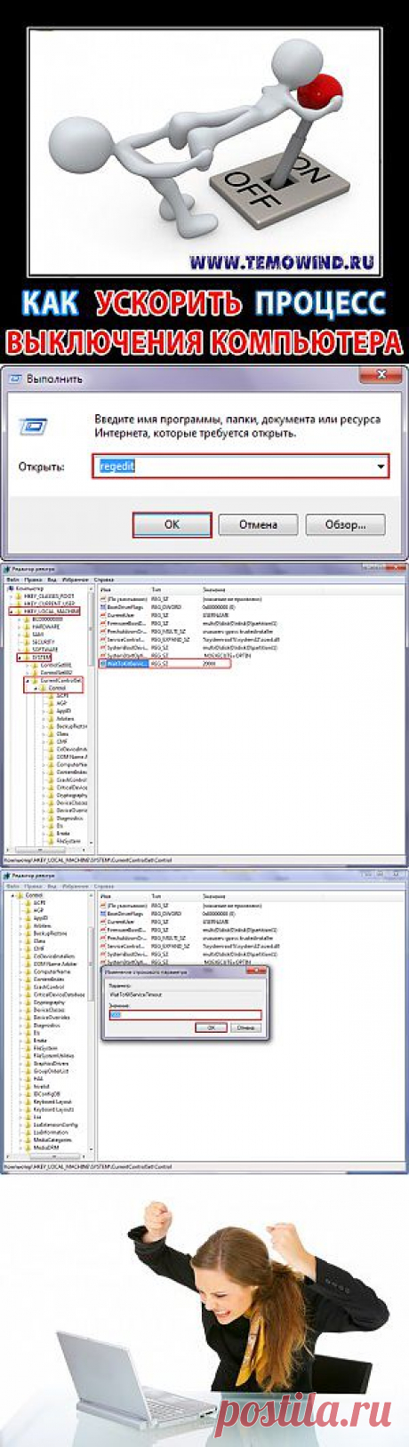
Task: Open the Вид menu in window without dialog
Action: 52,580
